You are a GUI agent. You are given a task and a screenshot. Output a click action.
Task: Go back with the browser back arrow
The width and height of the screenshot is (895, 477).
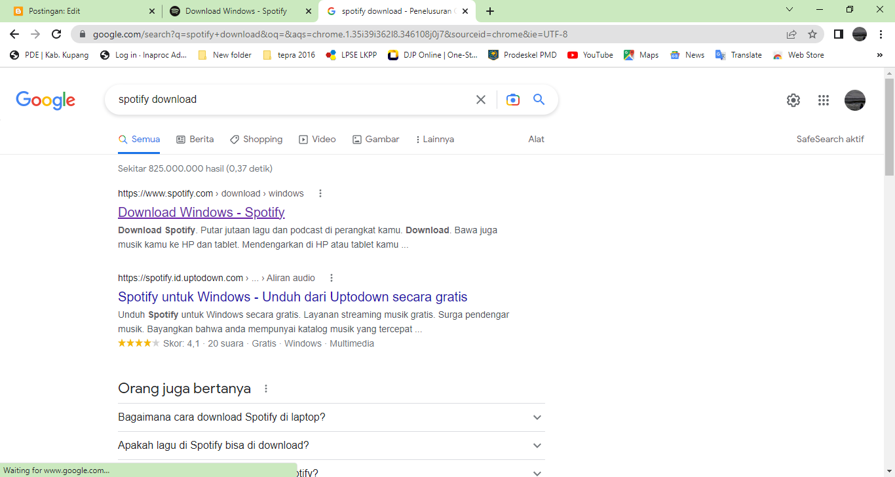14,34
